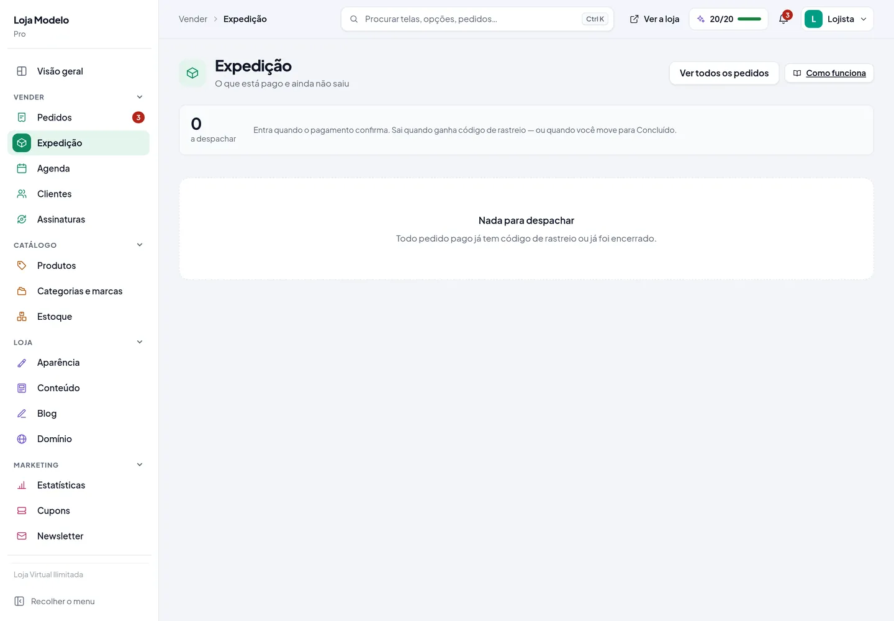Screen dimensions: 894x621
Task: Click the red 3 badge on Pedidos
Action: click(x=138, y=117)
